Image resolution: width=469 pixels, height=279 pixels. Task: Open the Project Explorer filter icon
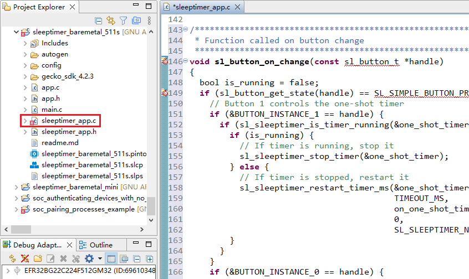(123, 20)
